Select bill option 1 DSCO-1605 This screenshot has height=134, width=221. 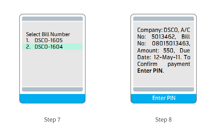pos(44,40)
